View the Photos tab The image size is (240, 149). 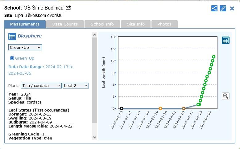pos(164,24)
